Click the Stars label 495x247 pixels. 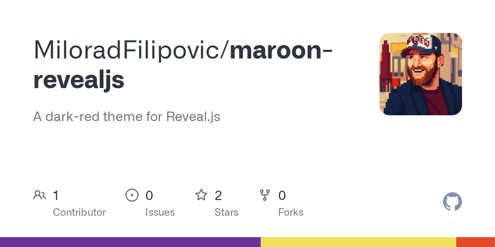point(226,212)
